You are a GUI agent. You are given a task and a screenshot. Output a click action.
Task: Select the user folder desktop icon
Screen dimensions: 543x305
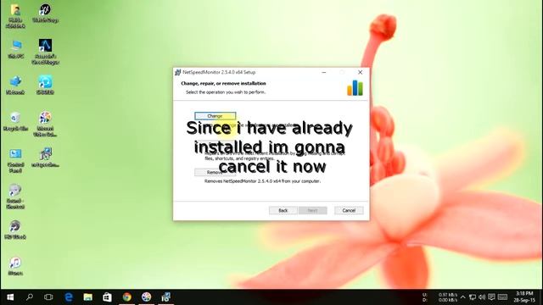[15, 15]
